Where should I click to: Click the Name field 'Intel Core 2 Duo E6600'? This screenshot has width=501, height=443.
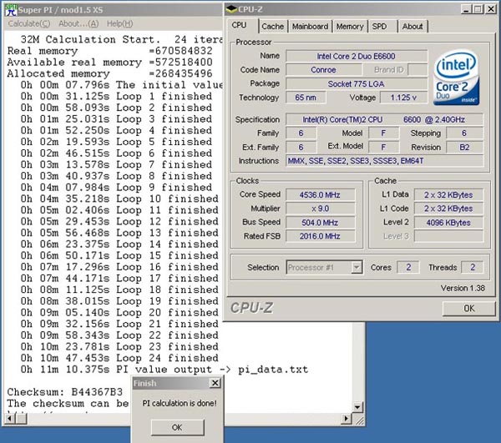coord(357,56)
